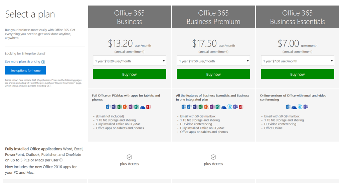Follow the 'See more plans & pricing' link

(23, 62)
